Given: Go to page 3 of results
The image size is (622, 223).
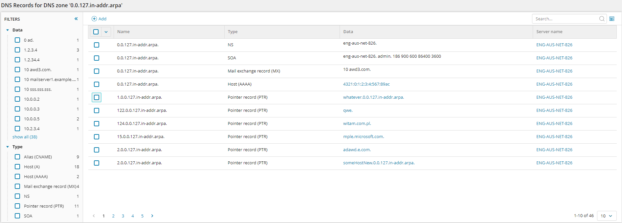Looking at the screenshot, I should pos(123,216).
